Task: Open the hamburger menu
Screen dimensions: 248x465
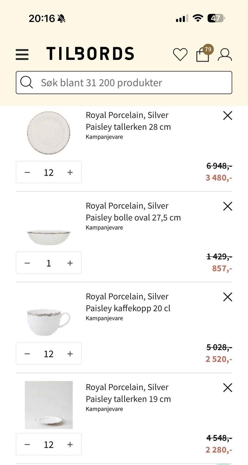Action: coord(22,54)
